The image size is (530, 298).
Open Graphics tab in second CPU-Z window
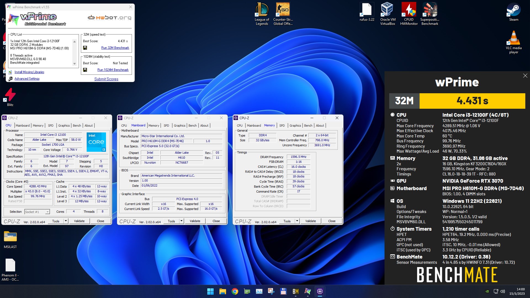click(179, 126)
